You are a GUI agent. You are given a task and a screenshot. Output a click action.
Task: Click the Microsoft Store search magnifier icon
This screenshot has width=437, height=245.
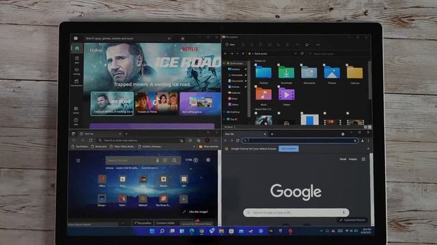pyautogui.click(x=169, y=38)
